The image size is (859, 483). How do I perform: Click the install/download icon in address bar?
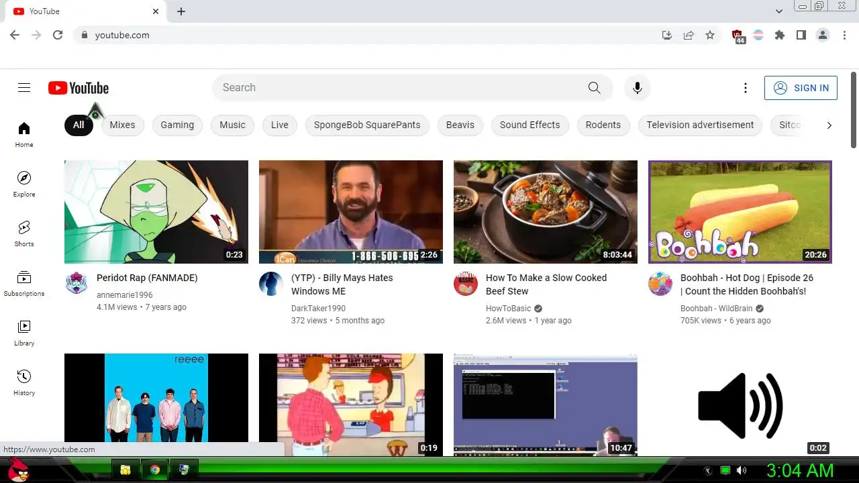point(667,35)
